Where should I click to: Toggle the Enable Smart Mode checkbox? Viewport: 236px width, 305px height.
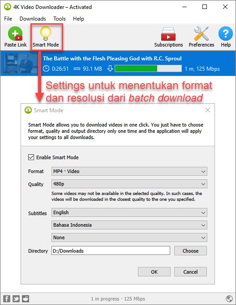pyautogui.click(x=31, y=157)
